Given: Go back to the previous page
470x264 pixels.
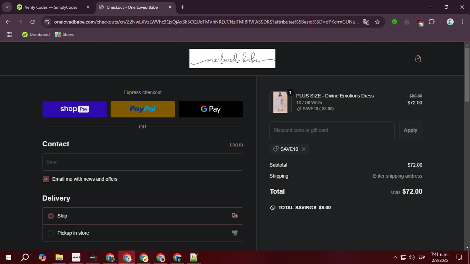Looking at the screenshot, I should tap(8, 22).
